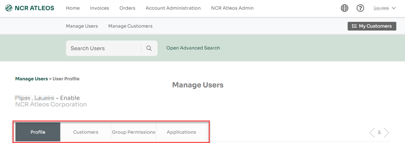Click Manage Users breadcrumb link
This screenshot has width=405, height=143.
31,79
